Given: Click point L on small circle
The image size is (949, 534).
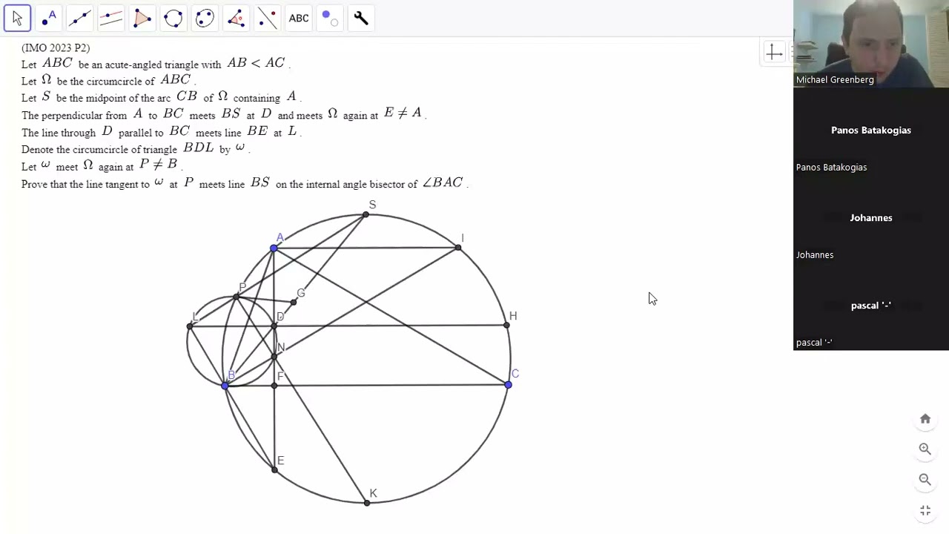Looking at the screenshot, I should 190,326.
